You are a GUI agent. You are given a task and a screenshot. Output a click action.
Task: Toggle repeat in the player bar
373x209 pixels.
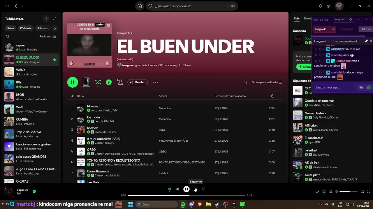pos(204,189)
